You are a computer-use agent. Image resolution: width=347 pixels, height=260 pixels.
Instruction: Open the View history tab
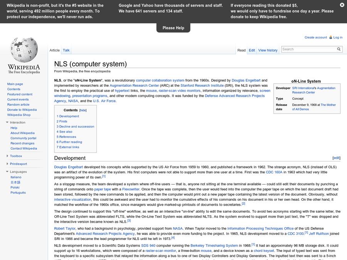point(268,50)
